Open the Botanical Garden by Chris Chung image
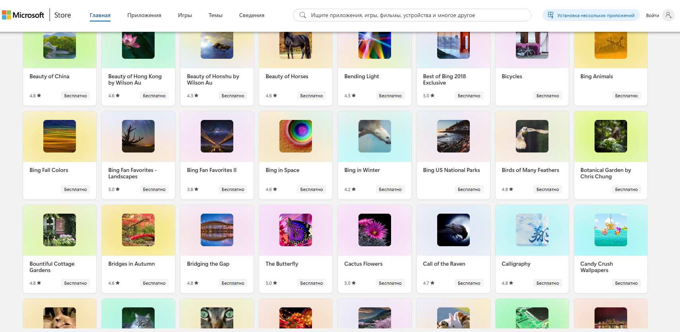The width and height of the screenshot is (680, 332). click(x=611, y=136)
